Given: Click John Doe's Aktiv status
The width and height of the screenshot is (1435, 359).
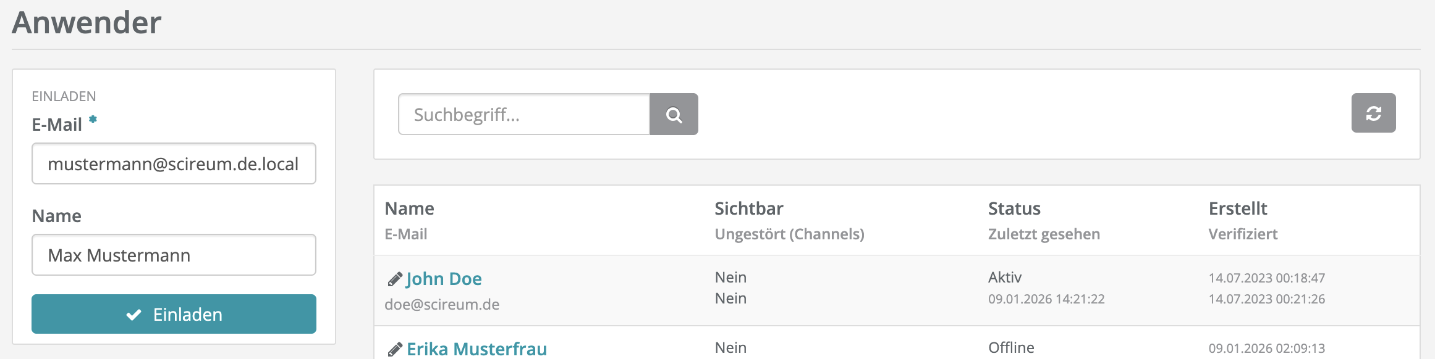Looking at the screenshot, I should (1005, 278).
